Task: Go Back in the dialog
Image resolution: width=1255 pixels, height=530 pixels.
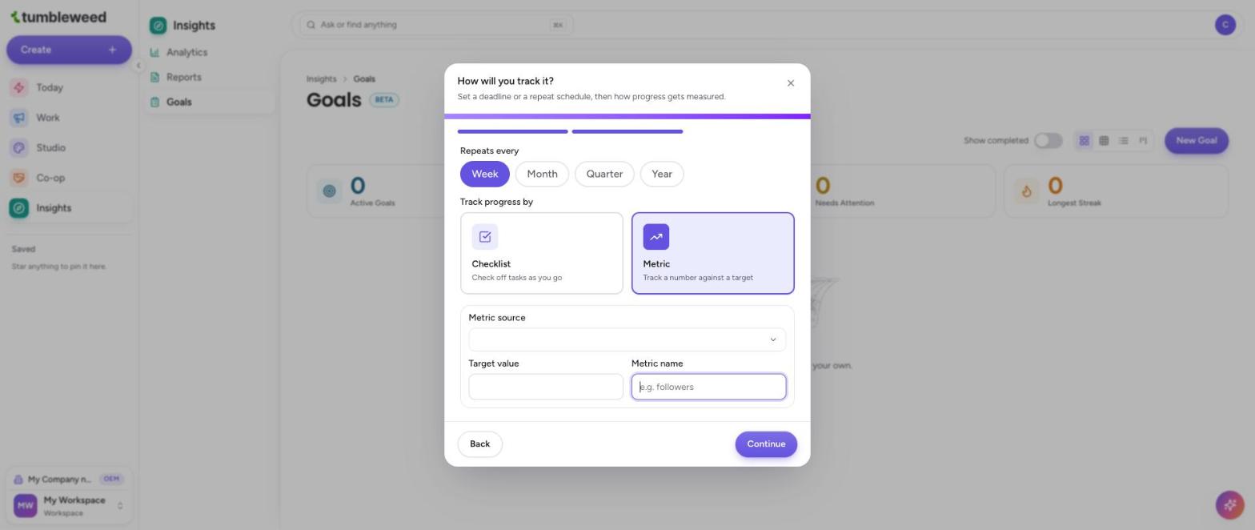Action: (x=480, y=444)
